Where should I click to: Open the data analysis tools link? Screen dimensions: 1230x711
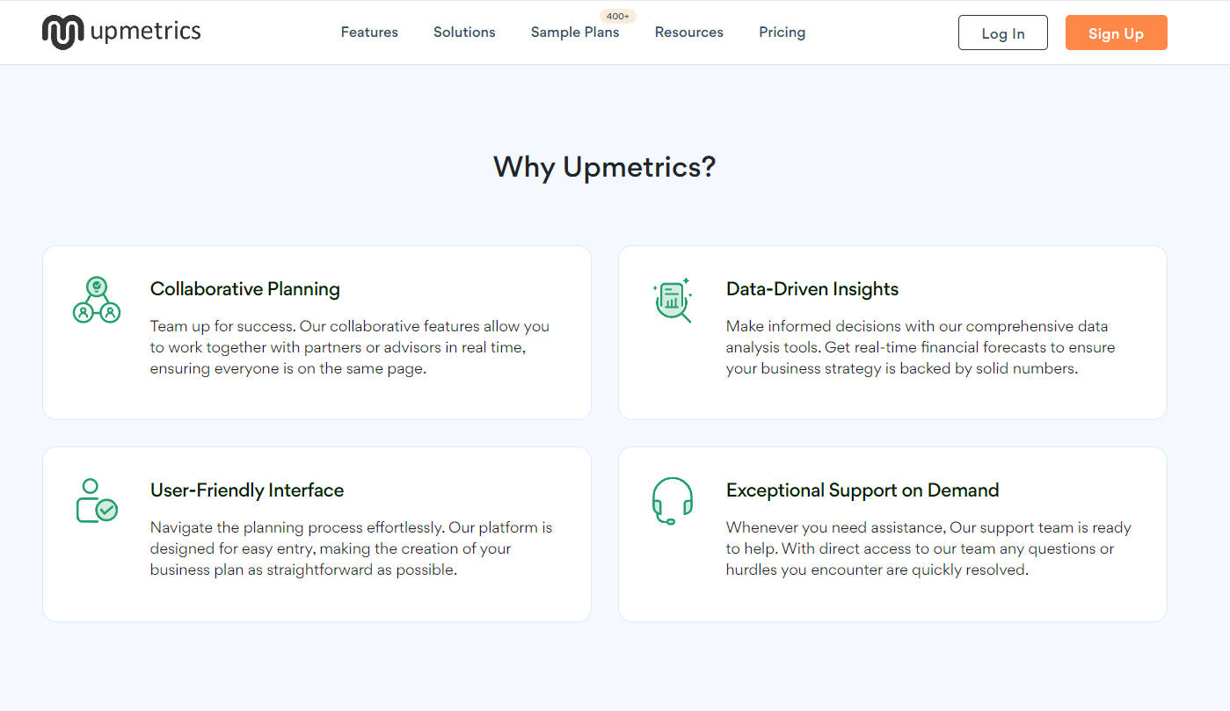point(770,346)
